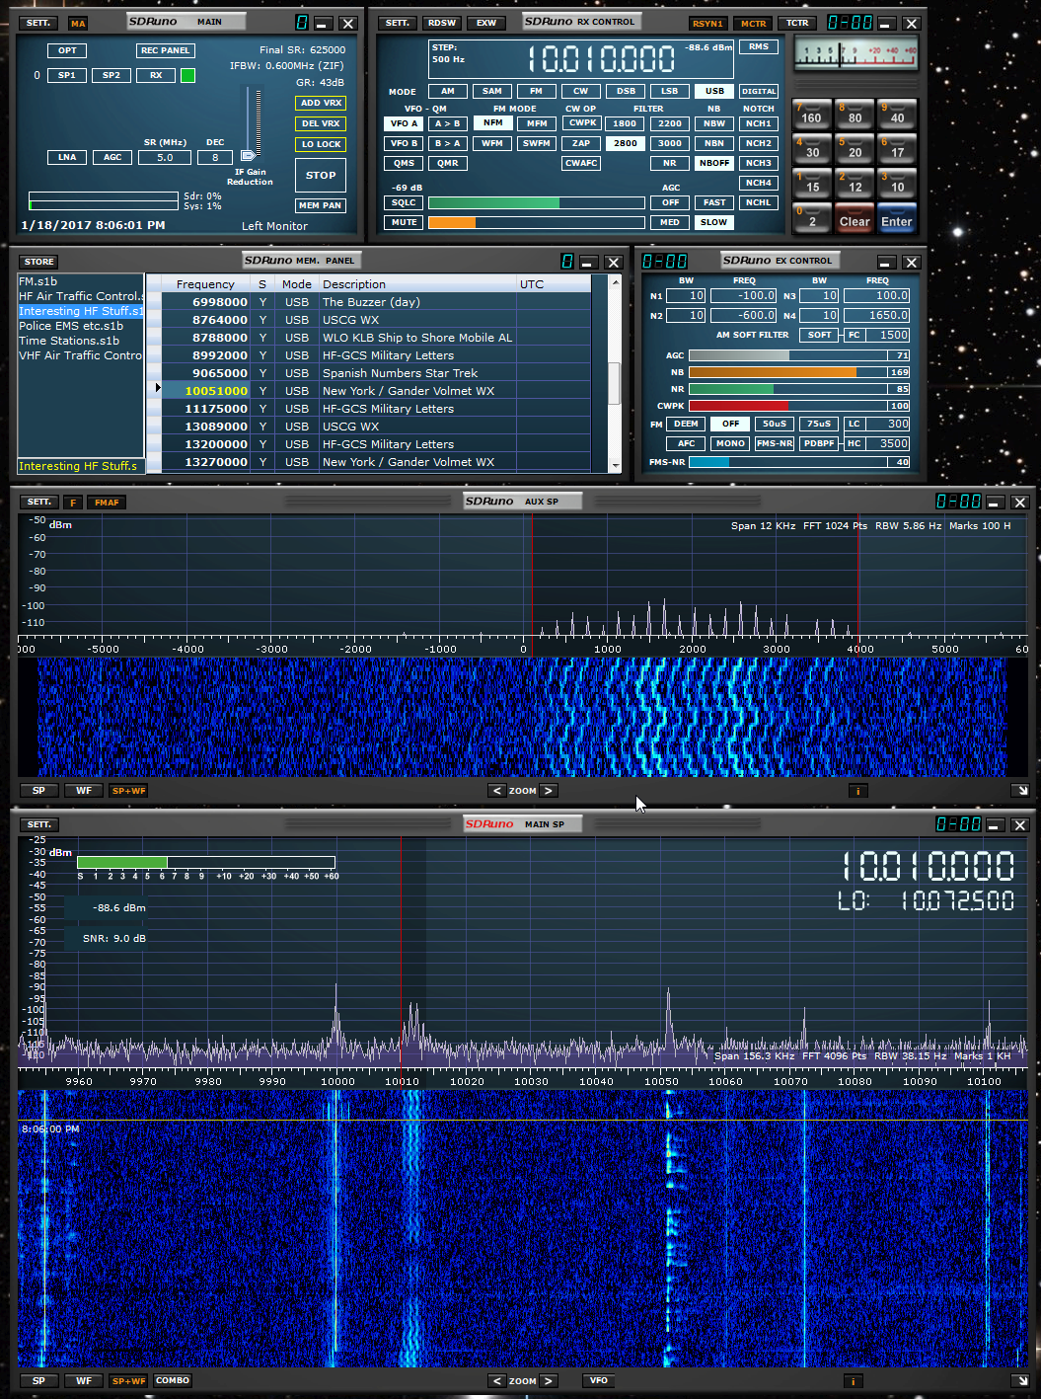The height and width of the screenshot is (1399, 1041).
Task: Click the S-meter gauge display
Action: click(x=856, y=54)
